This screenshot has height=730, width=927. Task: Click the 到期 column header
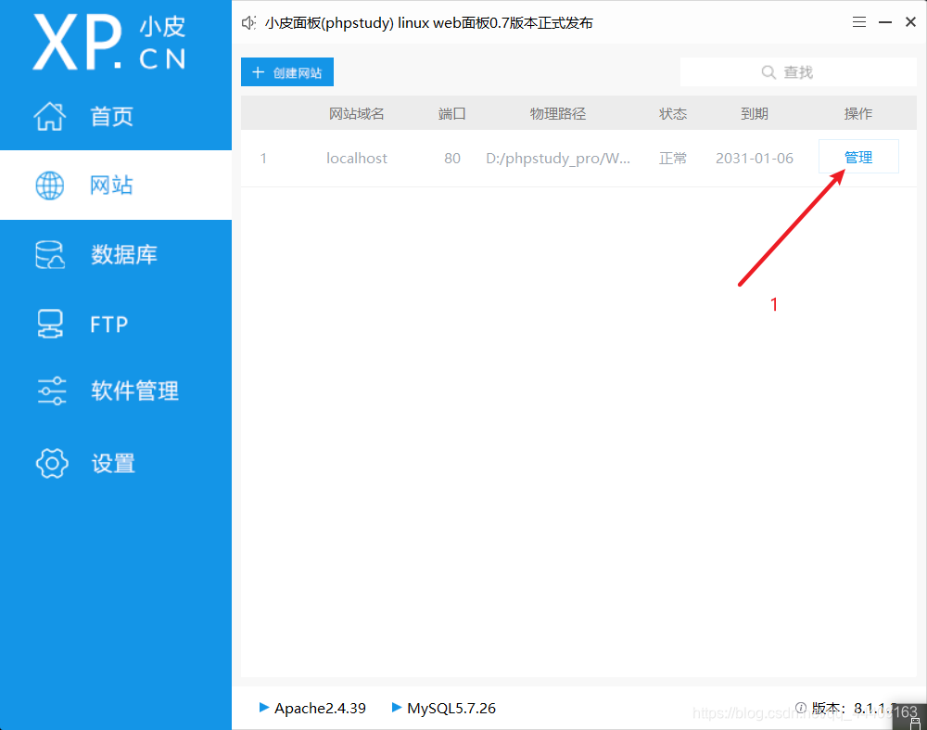[755, 113]
